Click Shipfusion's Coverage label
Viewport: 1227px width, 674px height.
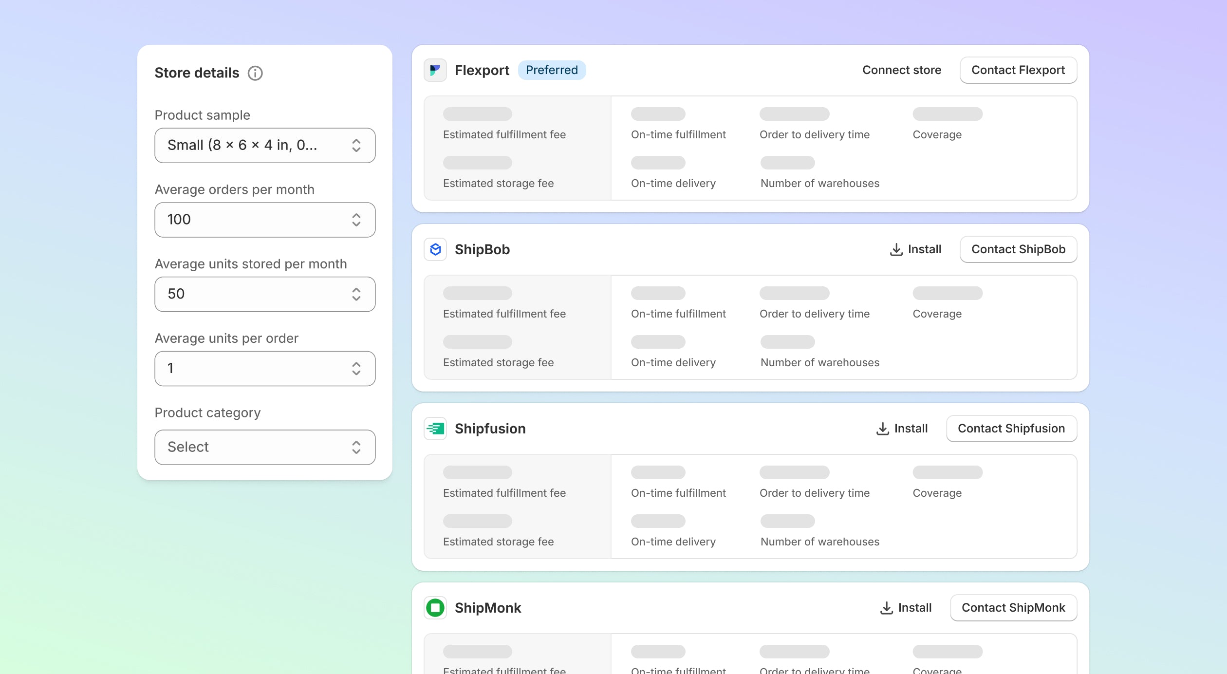click(937, 493)
